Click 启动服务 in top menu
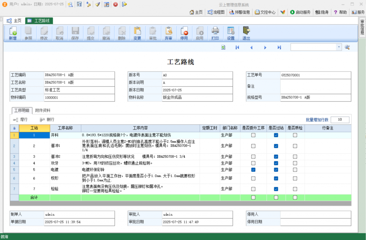Screen dimensions: 366x240 click(300, 12)
